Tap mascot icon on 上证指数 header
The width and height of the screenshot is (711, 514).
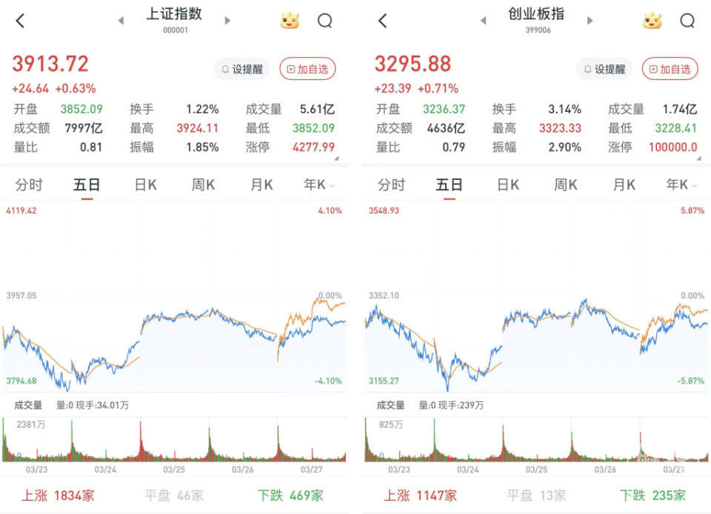point(290,21)
